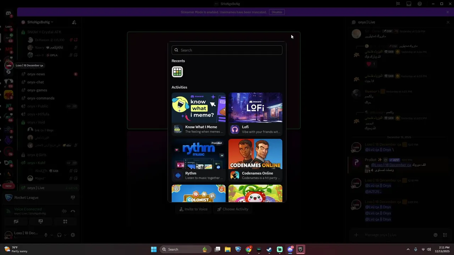Open the Colonist activity thumbnail
Screen dimensions: 454x255
tap(199, 193)
